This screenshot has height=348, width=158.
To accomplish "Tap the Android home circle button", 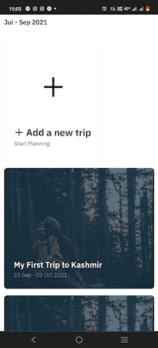I will click(79, 339).
